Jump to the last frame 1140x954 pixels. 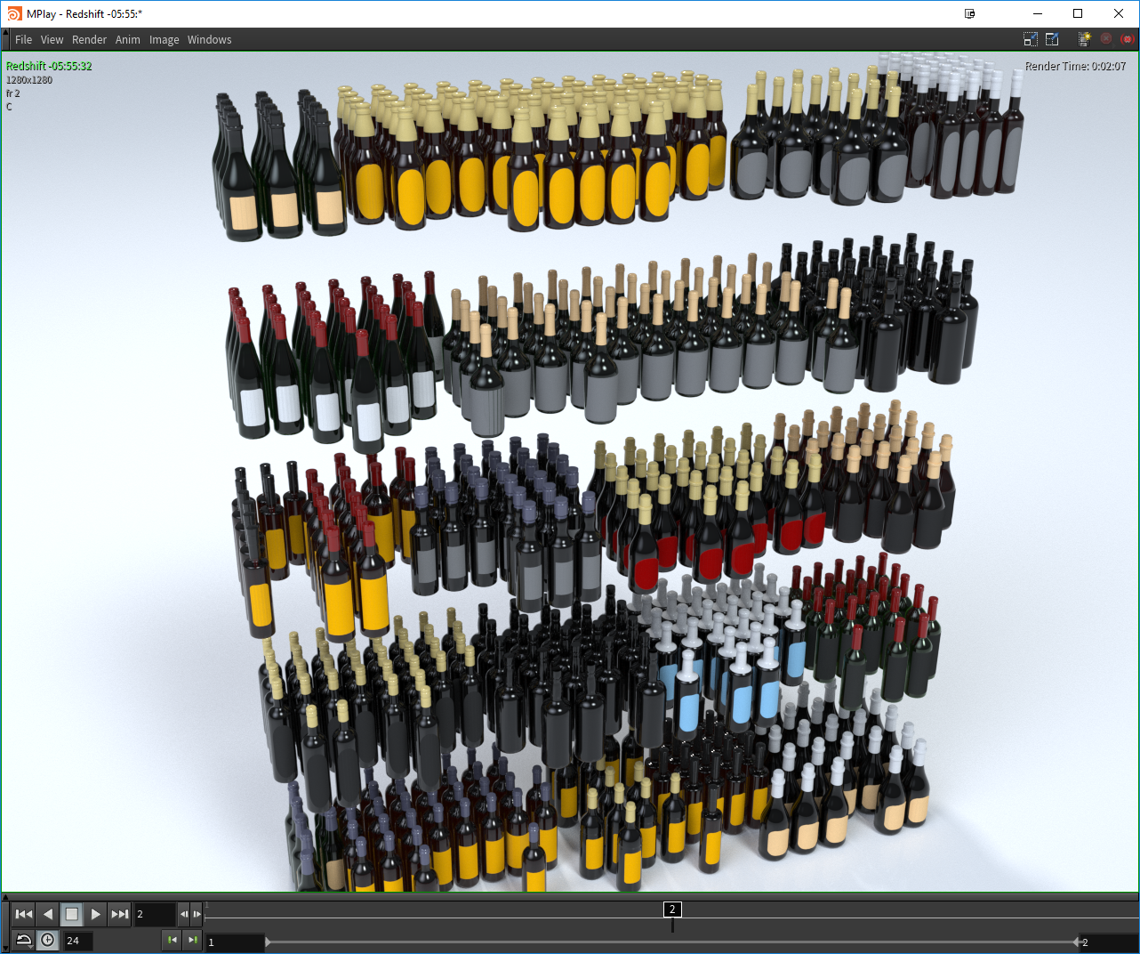[x=120, y=914]
